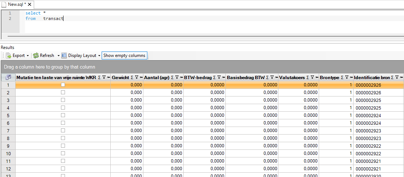Click the sum icon in the Valutakoers header
The height and width of the screenshot is (177, 404).
[308, 77]
